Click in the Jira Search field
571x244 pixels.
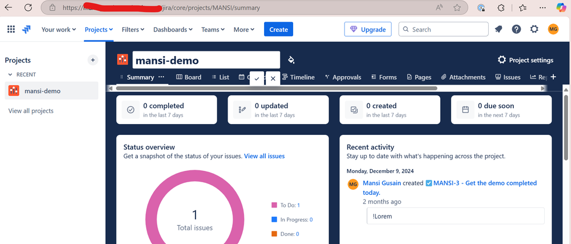444,30
